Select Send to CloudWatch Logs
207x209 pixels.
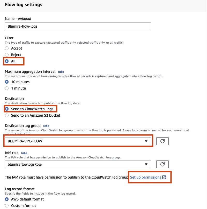[x=7, y=109]
